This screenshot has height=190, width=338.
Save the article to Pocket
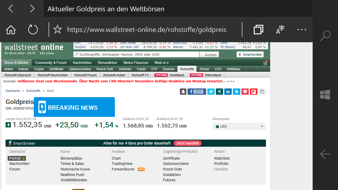[245, 92]
